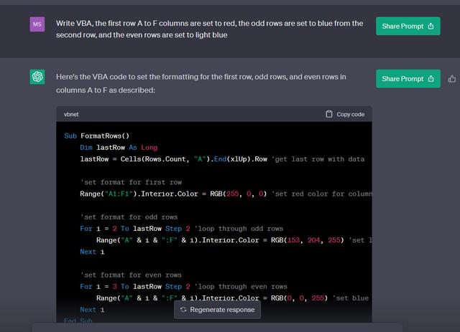Click share arrow icon on the user prompt's button

point(431,27)
